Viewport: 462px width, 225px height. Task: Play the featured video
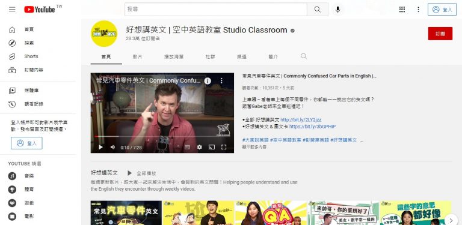coord(100,147)
